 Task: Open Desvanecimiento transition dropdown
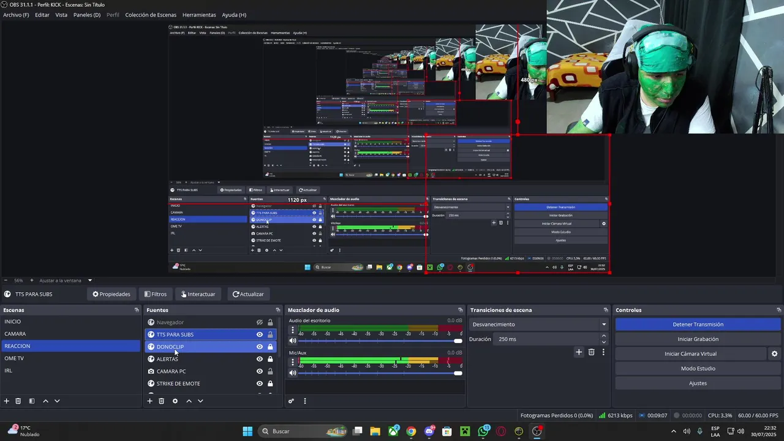coord(539,325)
